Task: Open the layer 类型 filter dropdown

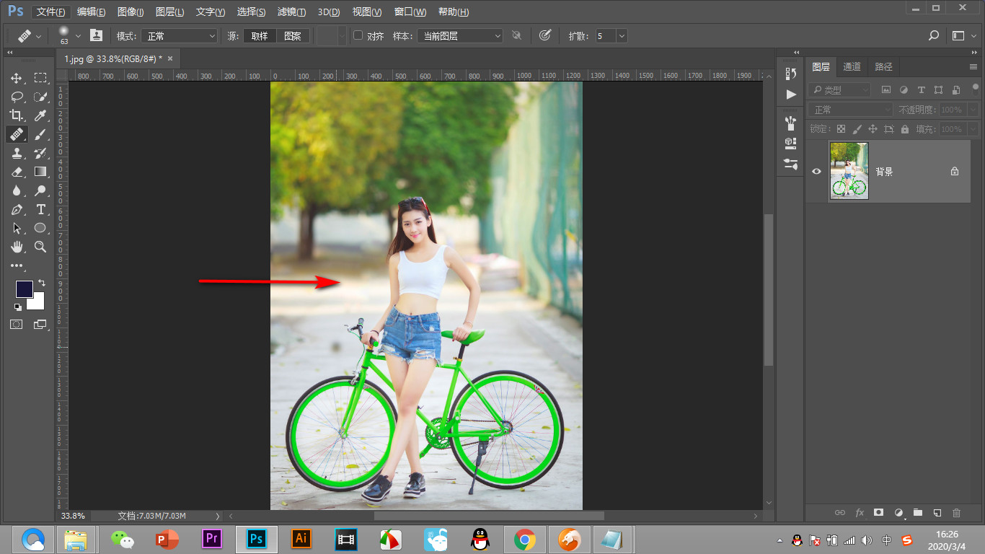Action: pos(839,90)
